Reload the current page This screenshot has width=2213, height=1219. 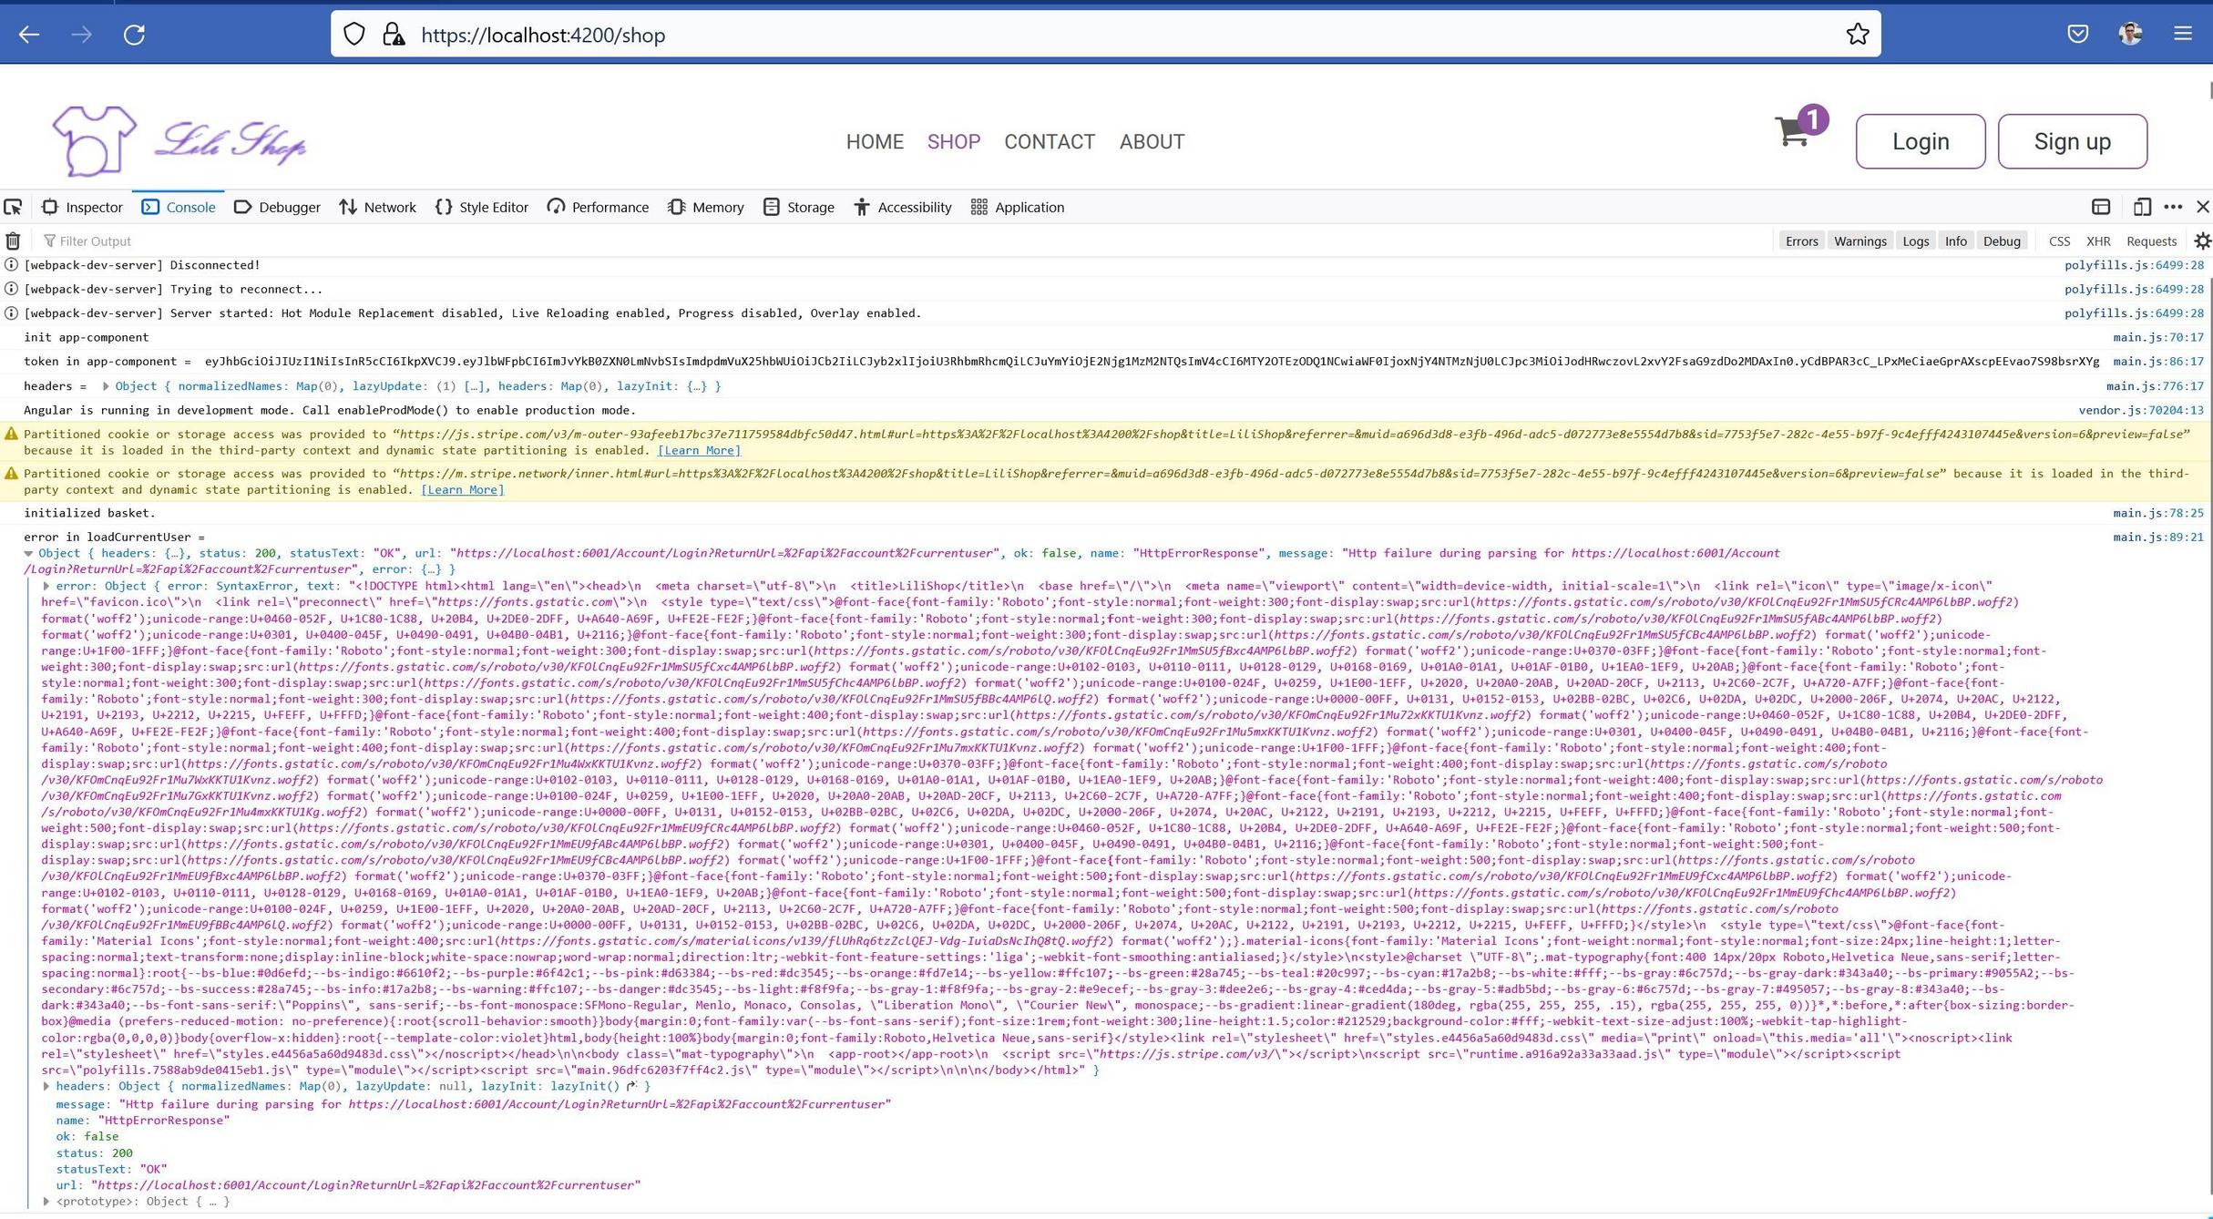coord(135,35)
